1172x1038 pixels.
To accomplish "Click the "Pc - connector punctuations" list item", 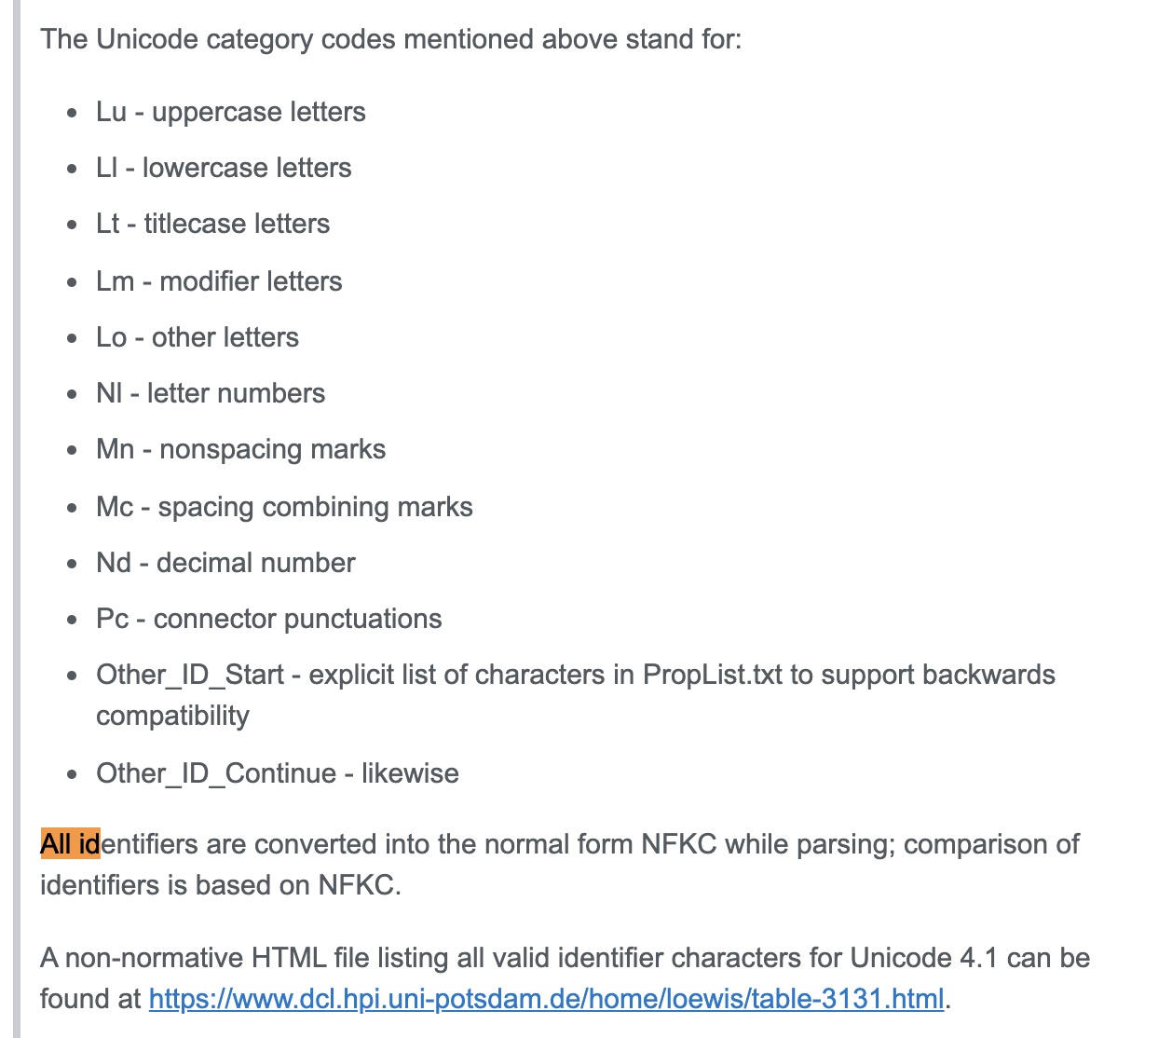I will click(x=268, y=619).
